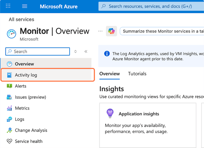The height and width of the screenshot is (148, 204).
Task: Open the ellipsis more options menu
Action: point(100,31)
